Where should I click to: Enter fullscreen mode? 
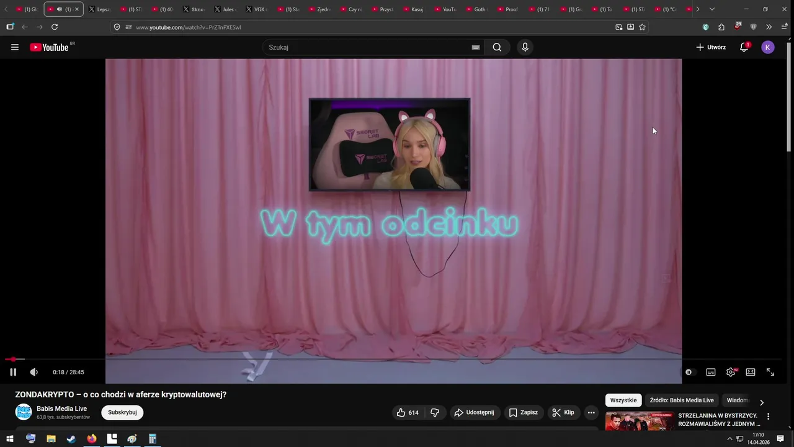770,372
